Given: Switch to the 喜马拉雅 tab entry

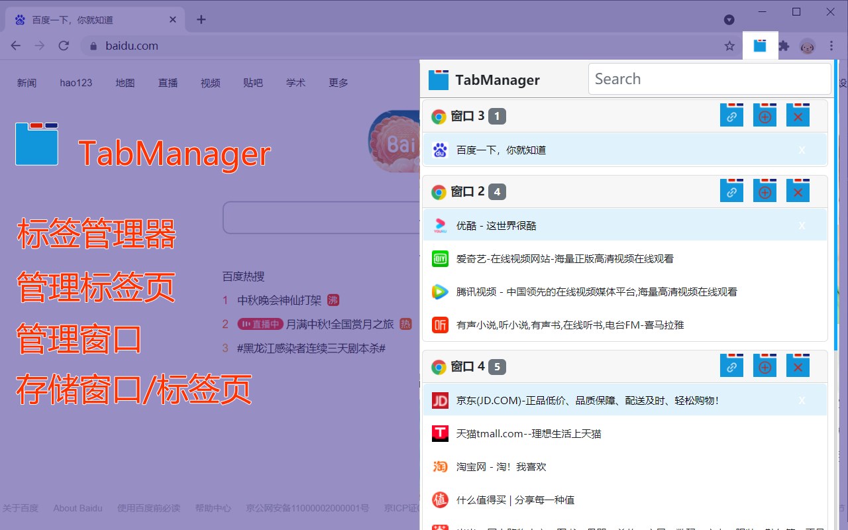Looking at the screenshot, I should pyautogui.click(x=625, y=325).
